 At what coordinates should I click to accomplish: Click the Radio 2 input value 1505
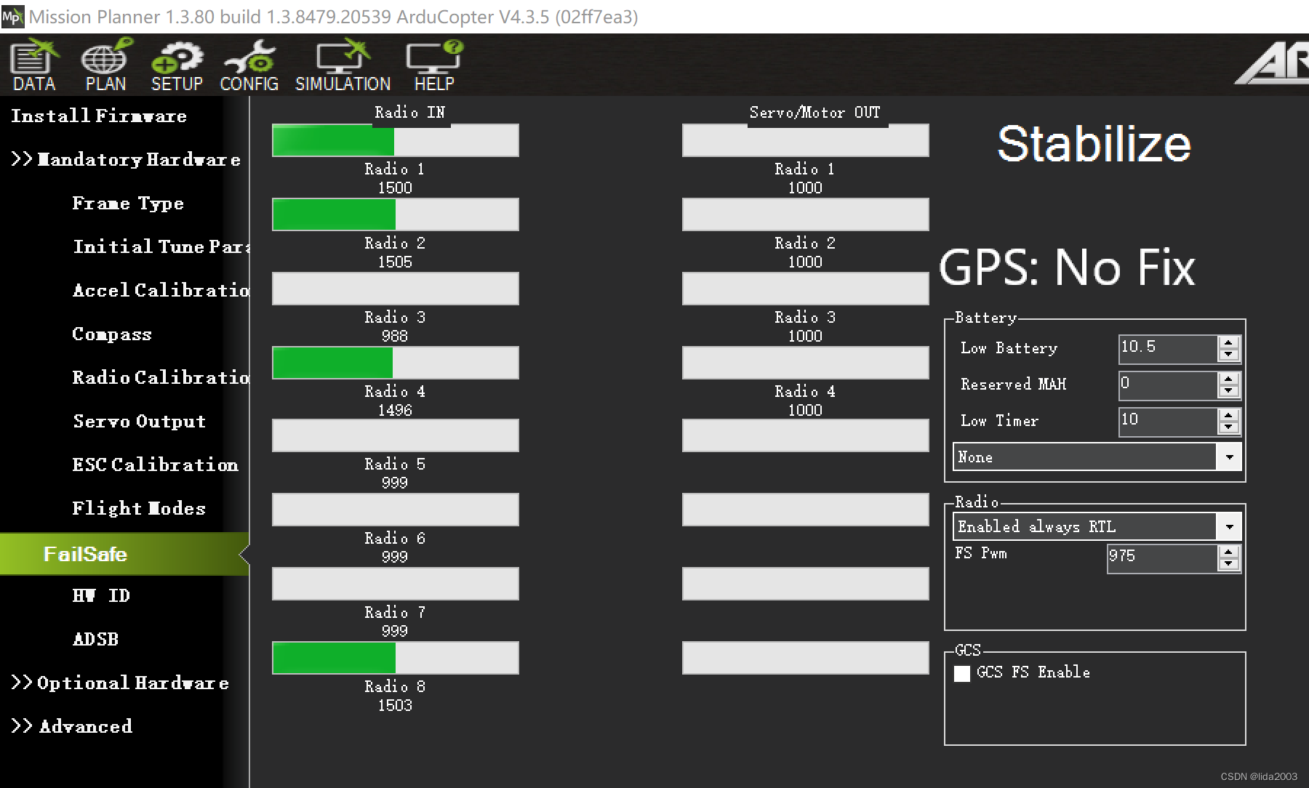click(395, 262)
